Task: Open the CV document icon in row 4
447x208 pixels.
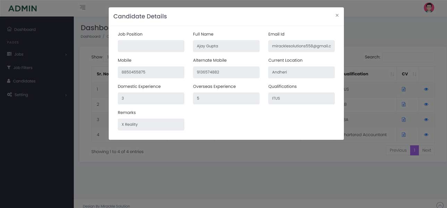Action: tap(404, 135)
